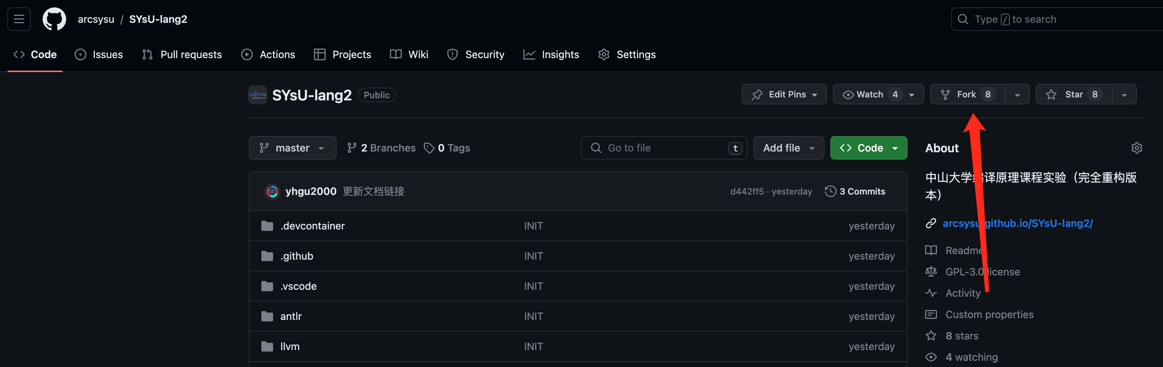Viewport: 1163px width, 367px height.
Task: Star this repository
Action: point(1074,95)
